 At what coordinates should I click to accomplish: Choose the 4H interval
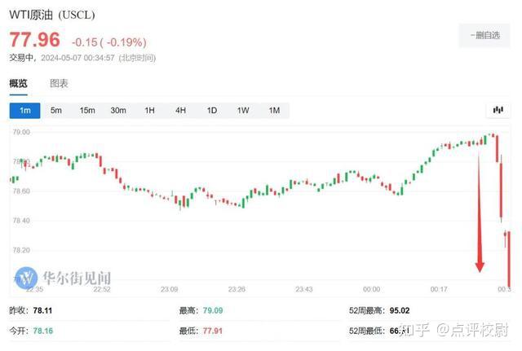pyautogui.click(x=180, y=111)
